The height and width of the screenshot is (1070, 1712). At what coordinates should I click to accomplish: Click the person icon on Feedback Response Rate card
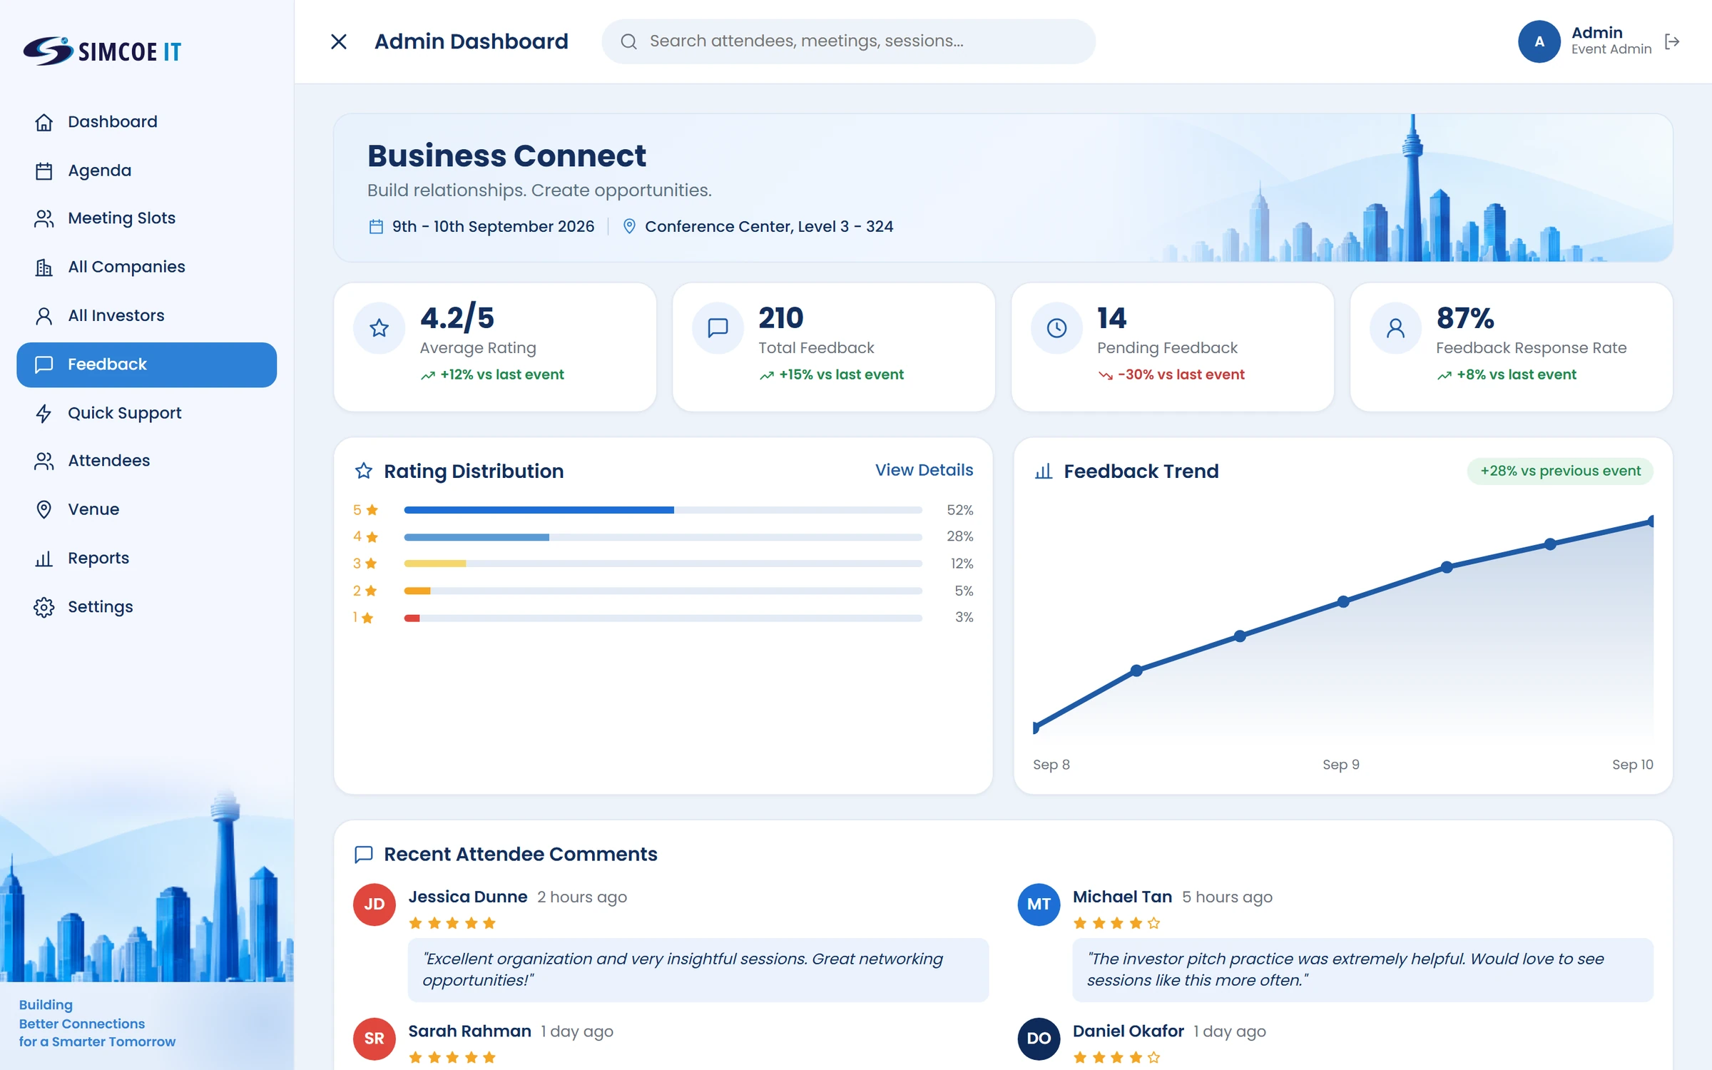click(x=1395, y=327)
